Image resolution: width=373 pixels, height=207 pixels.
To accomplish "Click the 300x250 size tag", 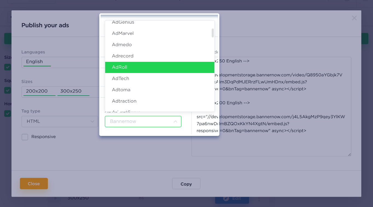I will tap(73, 91).
